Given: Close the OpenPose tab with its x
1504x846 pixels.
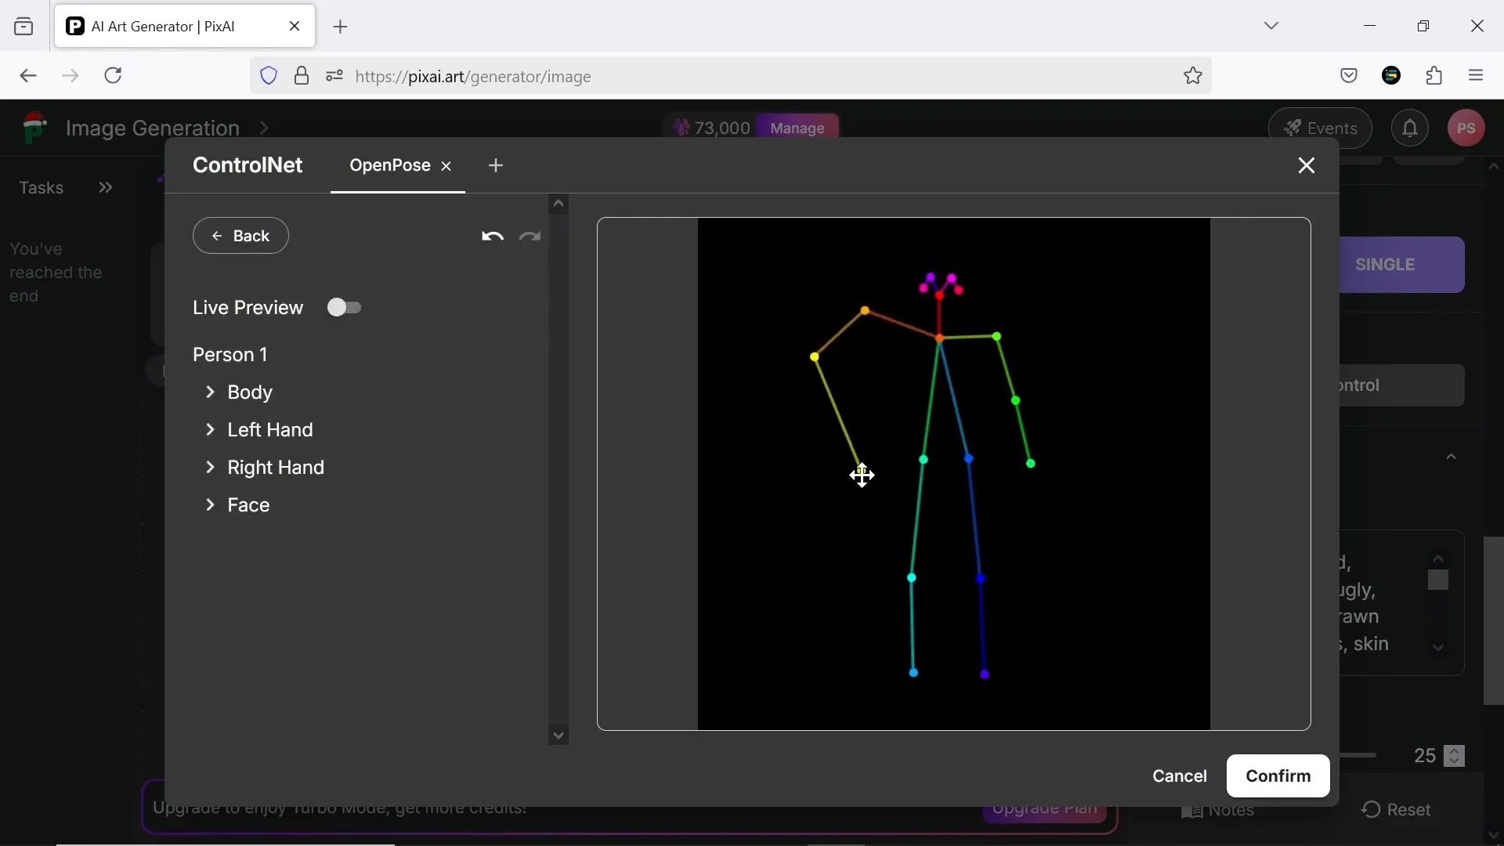Looking at the screenshot, I should click(446, 166).
